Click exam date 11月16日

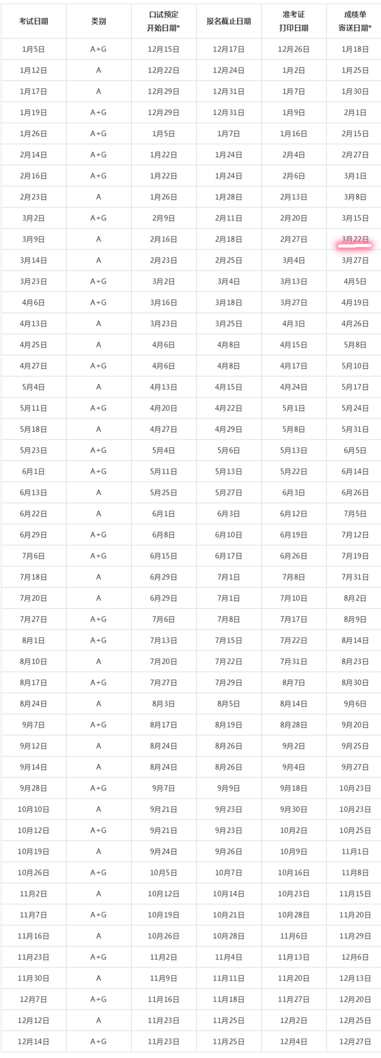click(34, 936)
